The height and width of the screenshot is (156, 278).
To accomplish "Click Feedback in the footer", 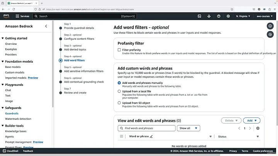I will pos(28,151).
